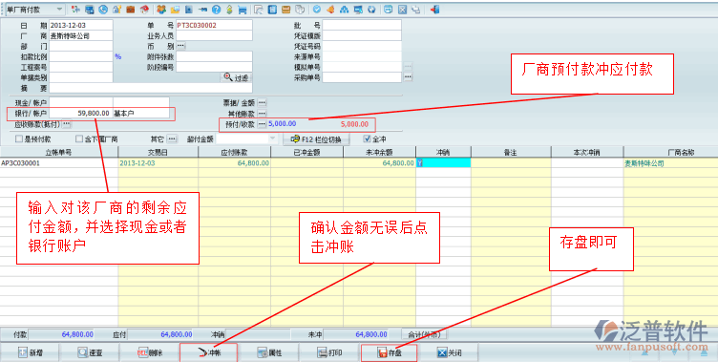The image size is (718, 362).
Task: Click the cyan highlighted 冲销 cell
Action: (x=443, y=162)
